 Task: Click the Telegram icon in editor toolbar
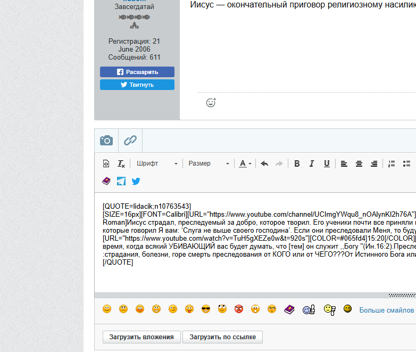[121, 181]
